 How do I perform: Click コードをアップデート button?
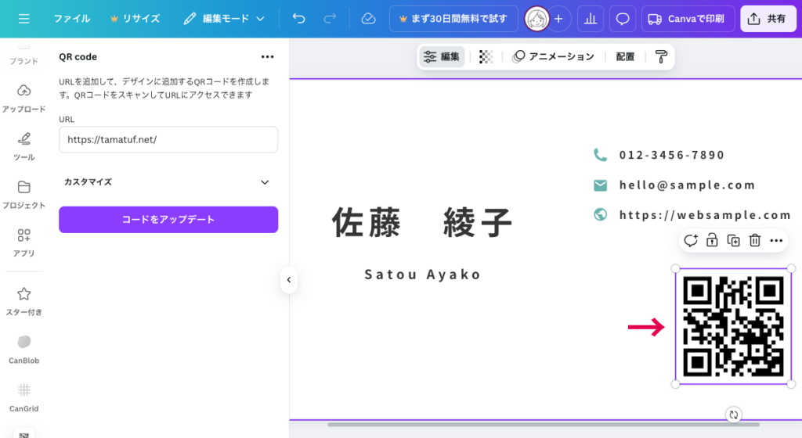click(168, 220)
